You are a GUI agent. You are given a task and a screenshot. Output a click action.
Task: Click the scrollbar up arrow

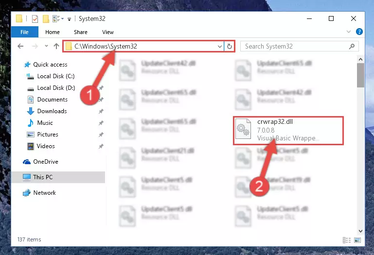point(360,59)
